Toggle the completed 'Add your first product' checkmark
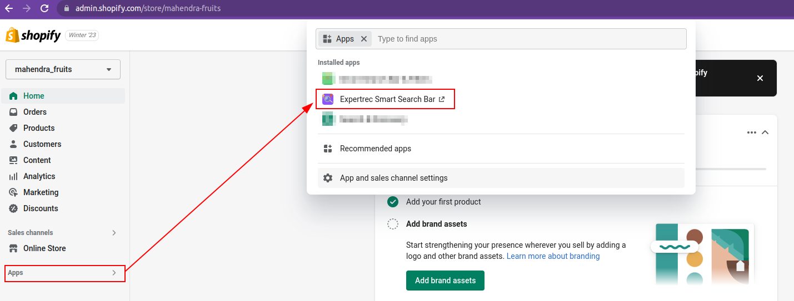794x301 pixels. pos(393,202)
